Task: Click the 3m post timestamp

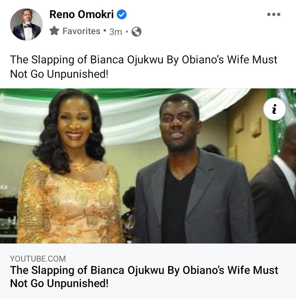Action: pos(116,32)
